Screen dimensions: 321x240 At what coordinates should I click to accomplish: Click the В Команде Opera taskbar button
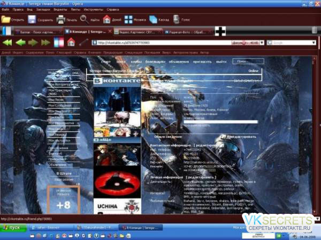pos(141,228)
